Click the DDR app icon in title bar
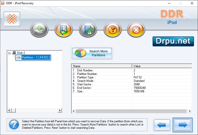The image size is (198, 135). point(3,3)
